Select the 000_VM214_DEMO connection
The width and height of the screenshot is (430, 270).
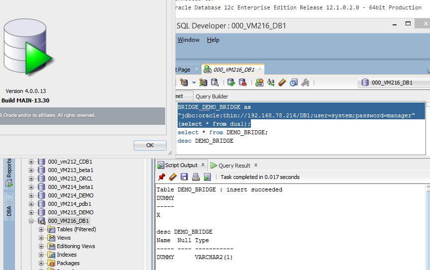tap(70, 195)
